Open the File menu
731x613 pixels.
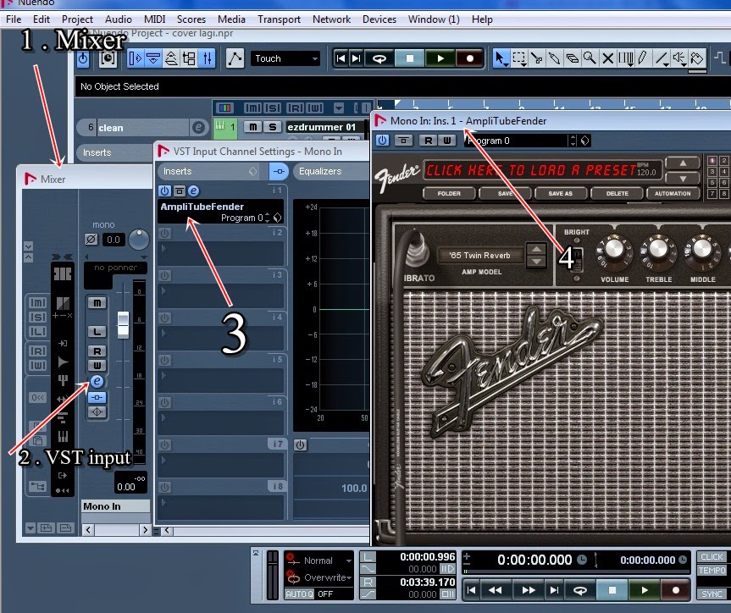(x=14, y=19)
